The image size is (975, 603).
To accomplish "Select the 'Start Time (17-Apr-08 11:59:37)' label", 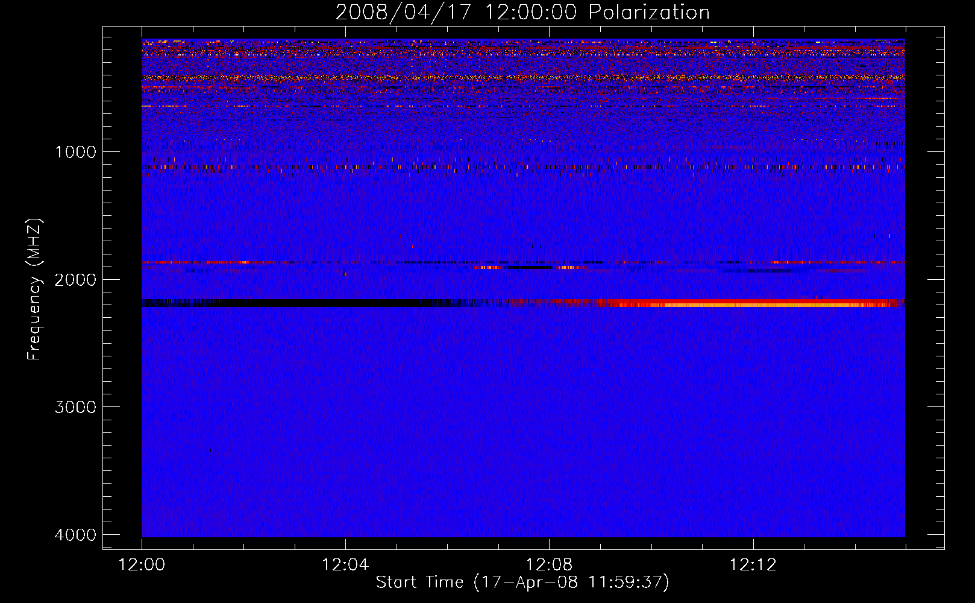I will pyautogui.click(x=522, y=582).
